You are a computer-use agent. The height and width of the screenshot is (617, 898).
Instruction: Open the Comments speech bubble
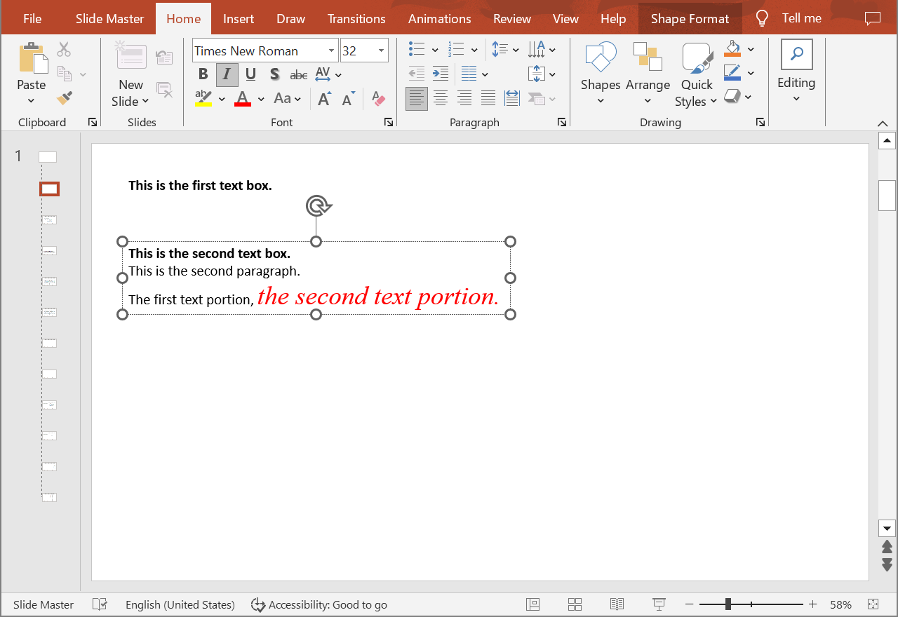click(x=872, y=19)
